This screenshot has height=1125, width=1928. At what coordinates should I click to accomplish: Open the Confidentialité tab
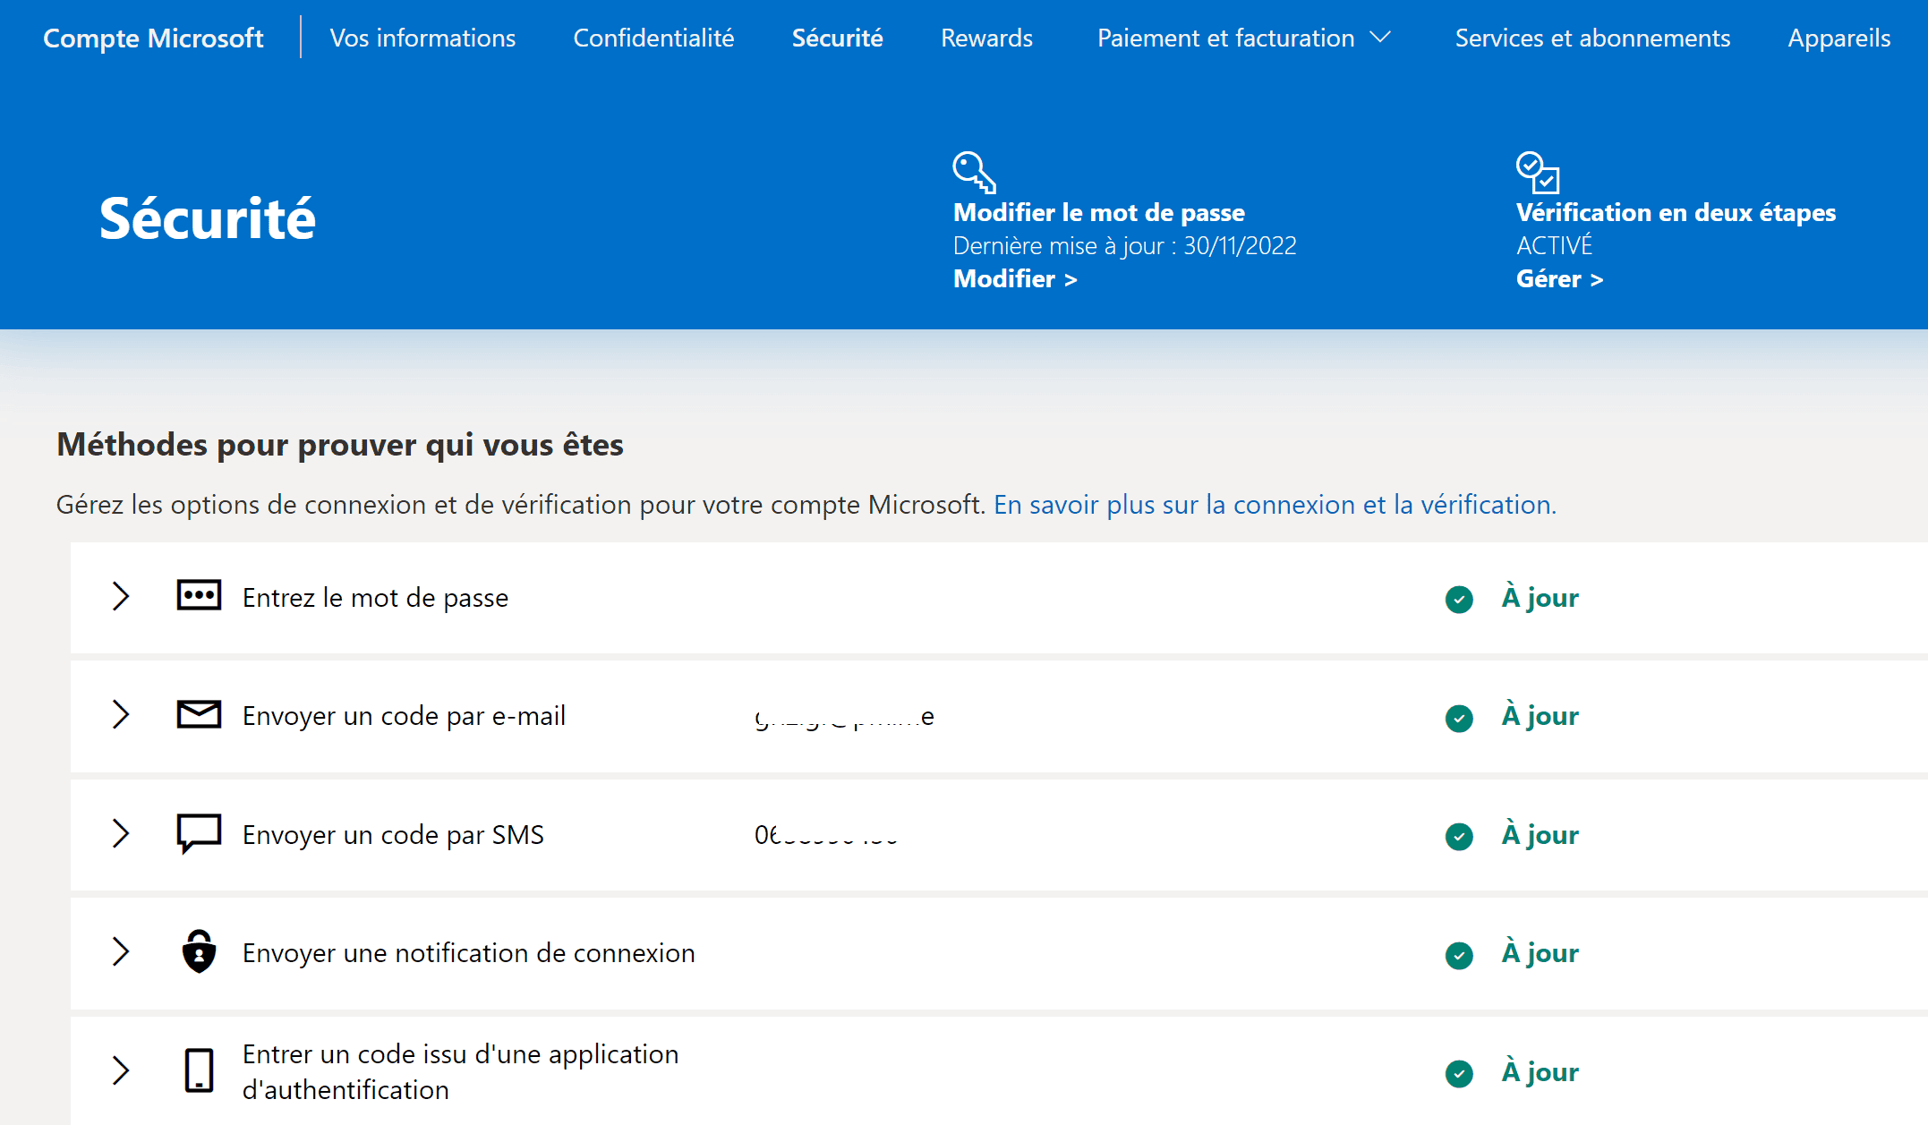pyautogui.click(x=653, y=38)
